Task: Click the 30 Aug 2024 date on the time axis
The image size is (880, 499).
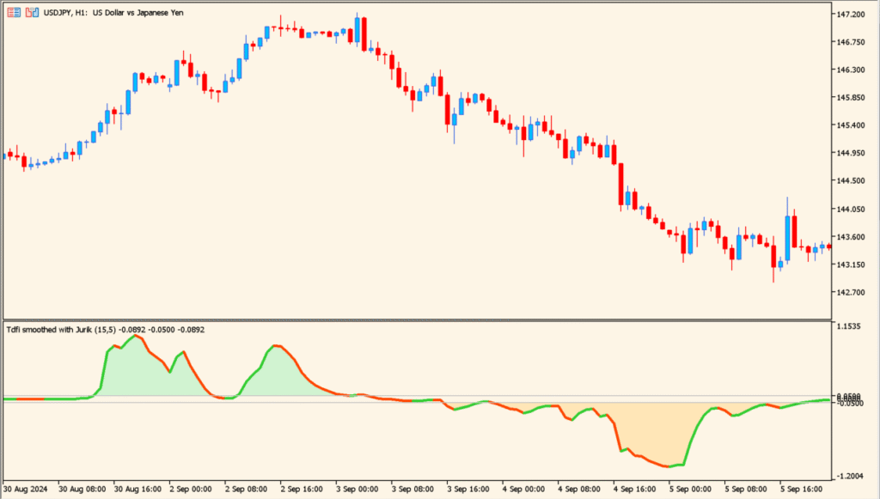Action: tap(26, 488)
